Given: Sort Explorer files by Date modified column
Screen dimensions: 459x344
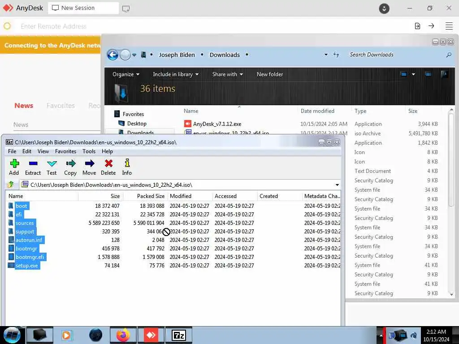Looking at the screenshot, I should point(317,111).
